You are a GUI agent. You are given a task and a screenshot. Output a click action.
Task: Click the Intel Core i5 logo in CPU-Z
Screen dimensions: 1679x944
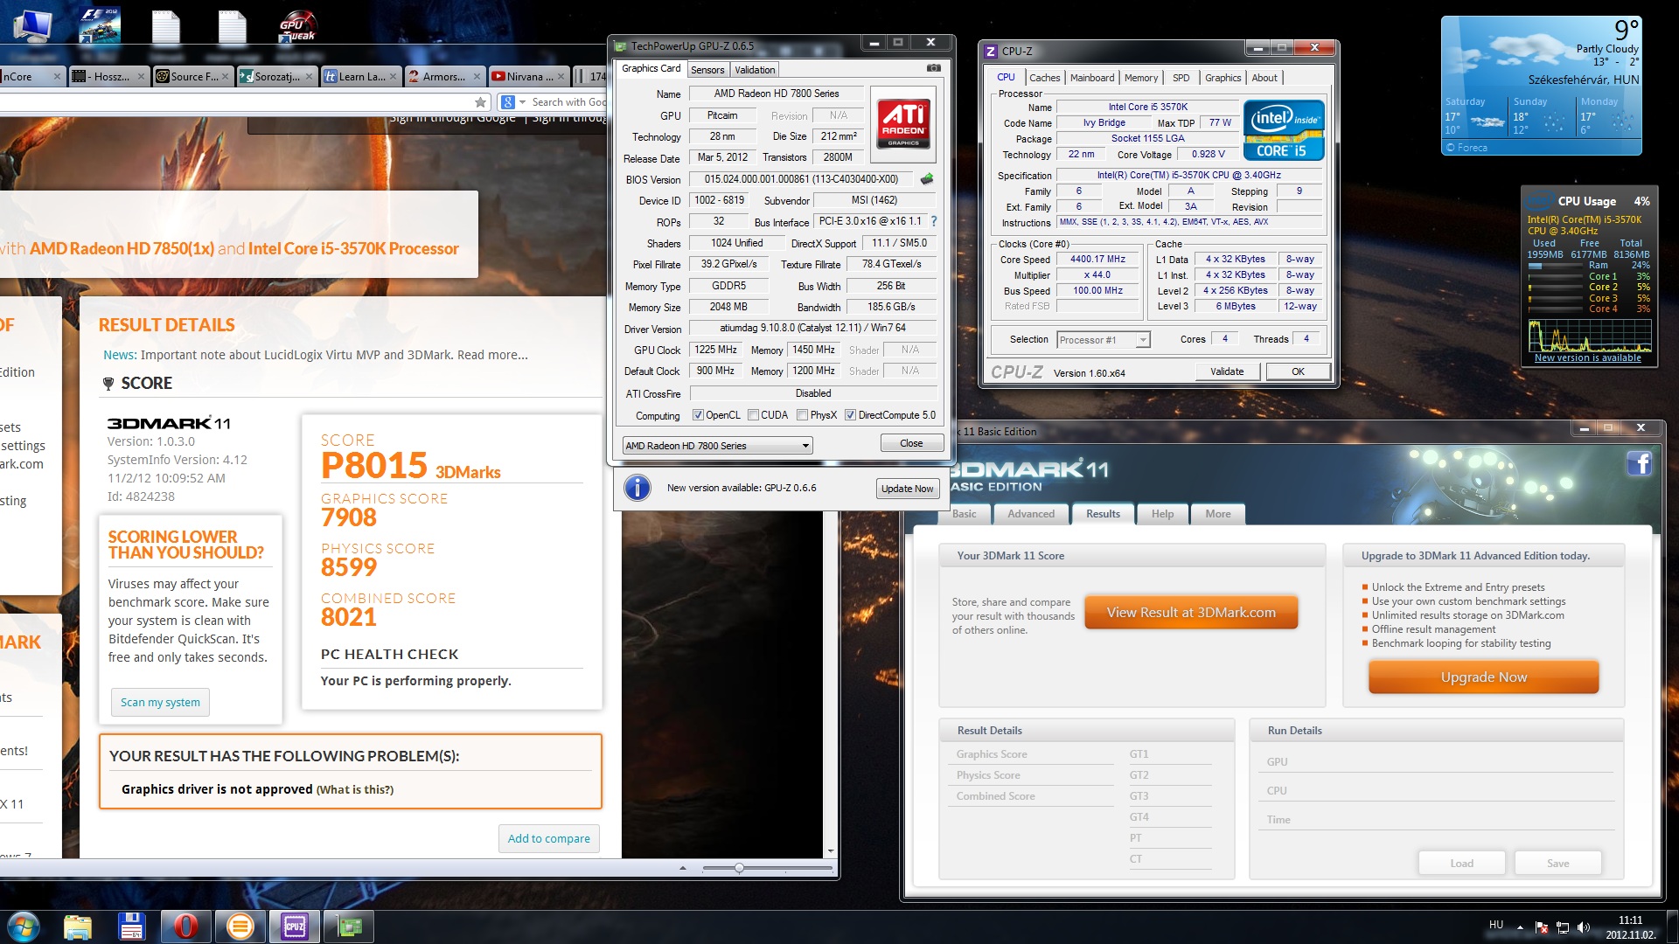(1284, 131)
